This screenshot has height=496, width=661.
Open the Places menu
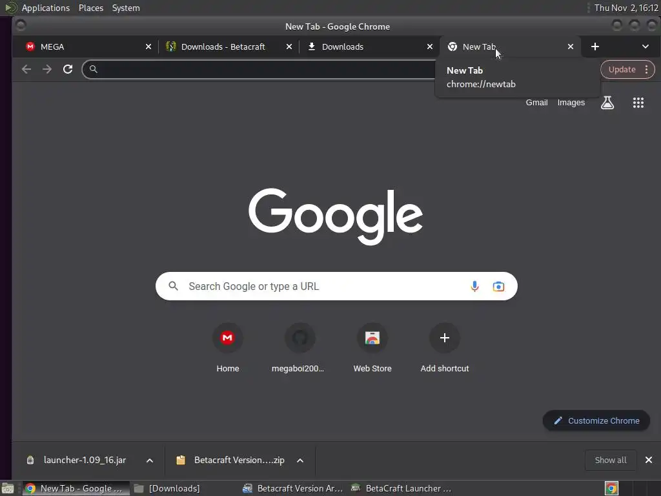(x=91, y=8)
